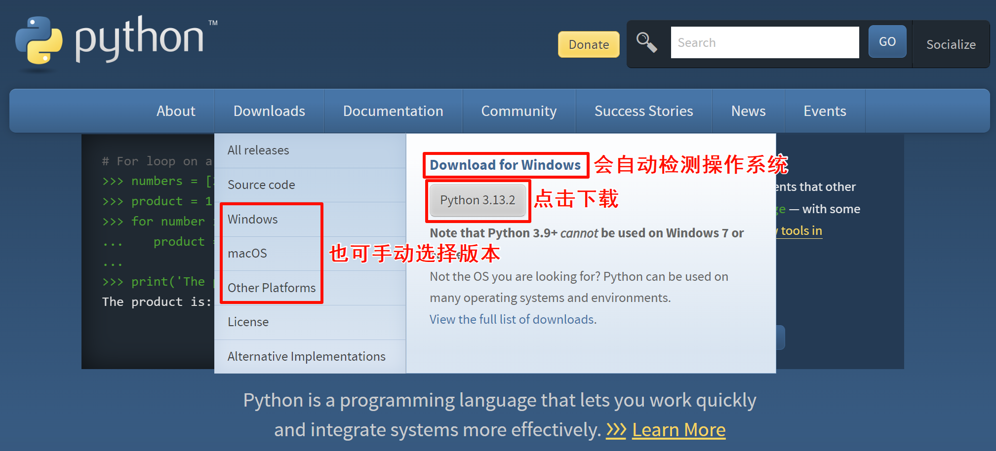Image resolution: width=996 pixels, height=451 pixels.
Task: Go to the News menu item
Action: (x=748, y=111)
